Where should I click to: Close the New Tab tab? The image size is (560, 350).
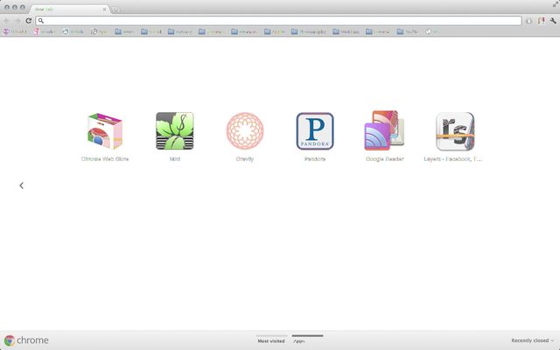[104, 10]
